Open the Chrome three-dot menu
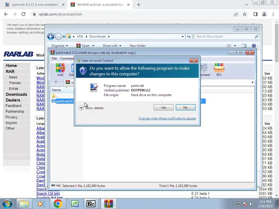The height and width of the screenshot is (209, 279). click(273, 14)
